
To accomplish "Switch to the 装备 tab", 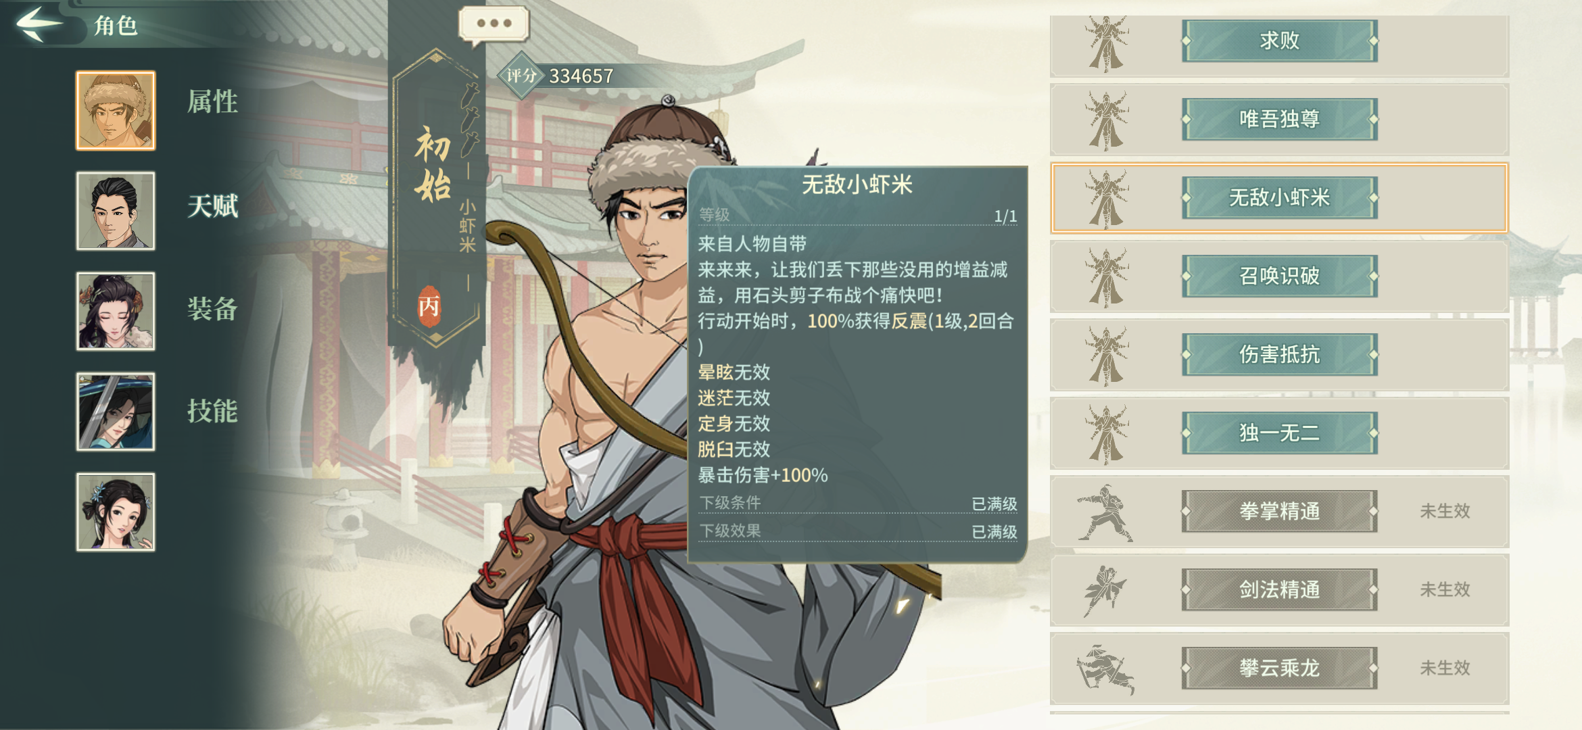I will pyautogui.click(x=212, y=309).
